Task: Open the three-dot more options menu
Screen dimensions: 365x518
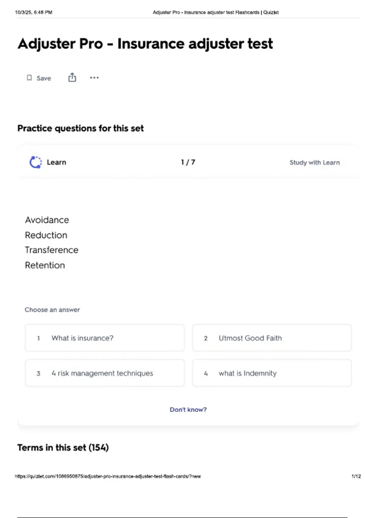Action: 94,78
